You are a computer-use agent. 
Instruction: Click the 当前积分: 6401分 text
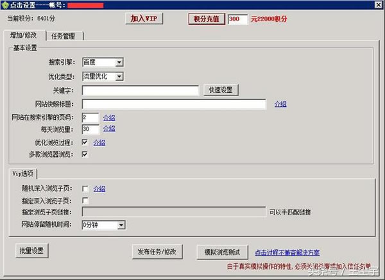pyautogui.click(x=31, y=19)
